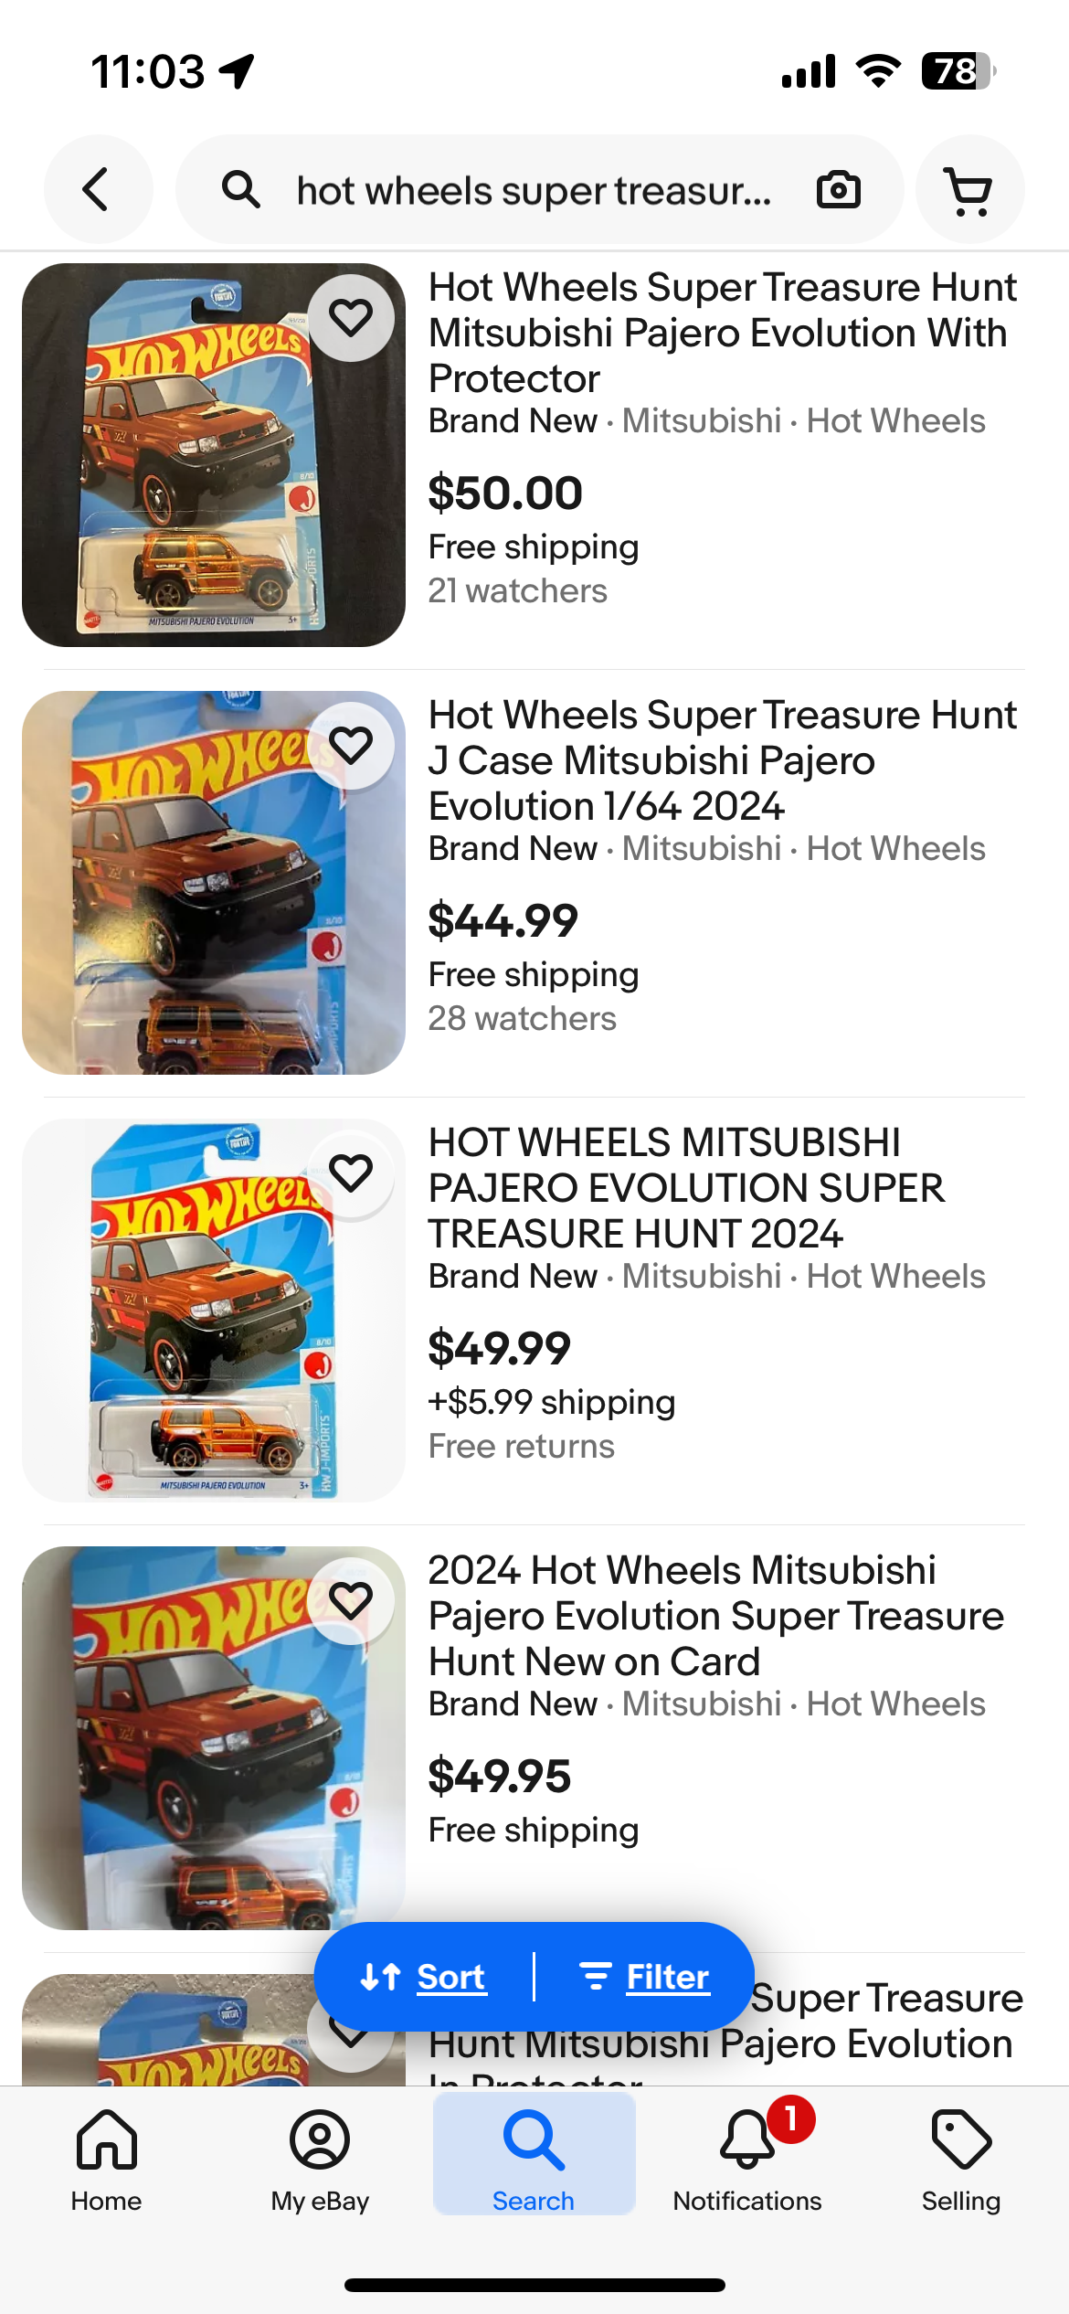Image resolution: width=1069 pixels, height=2314 pixels.
Task: Open the shopping cart
Action: click(968, 190)
